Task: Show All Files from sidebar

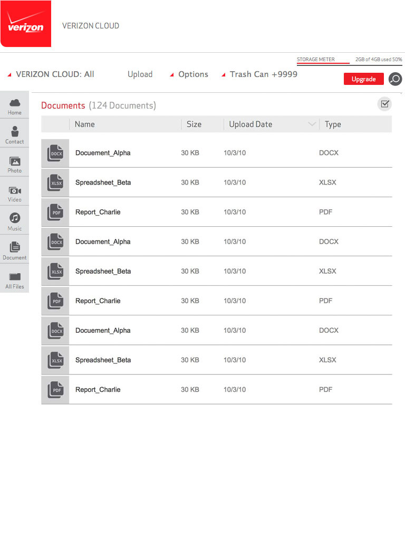Action: [14, 279]
